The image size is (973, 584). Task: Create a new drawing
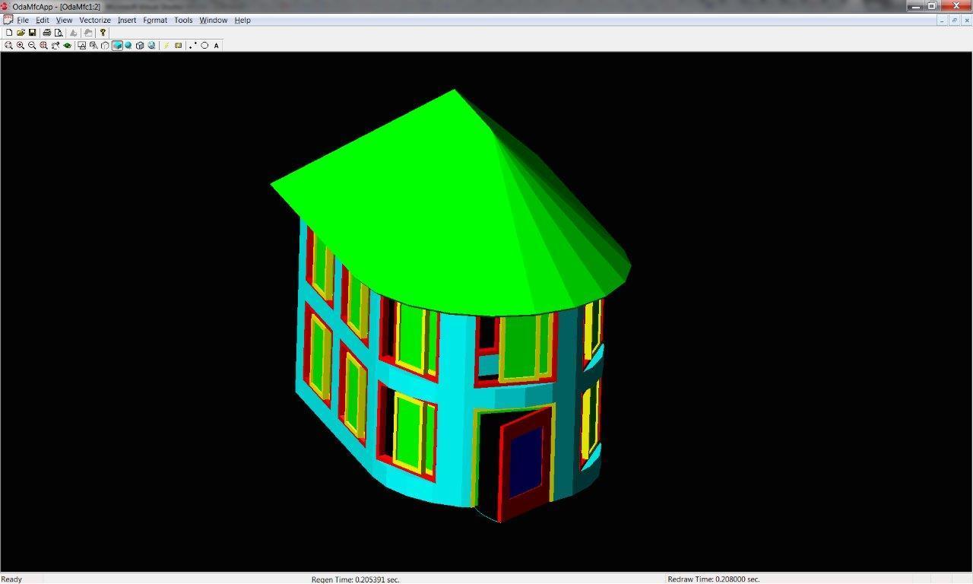point(8,33)
